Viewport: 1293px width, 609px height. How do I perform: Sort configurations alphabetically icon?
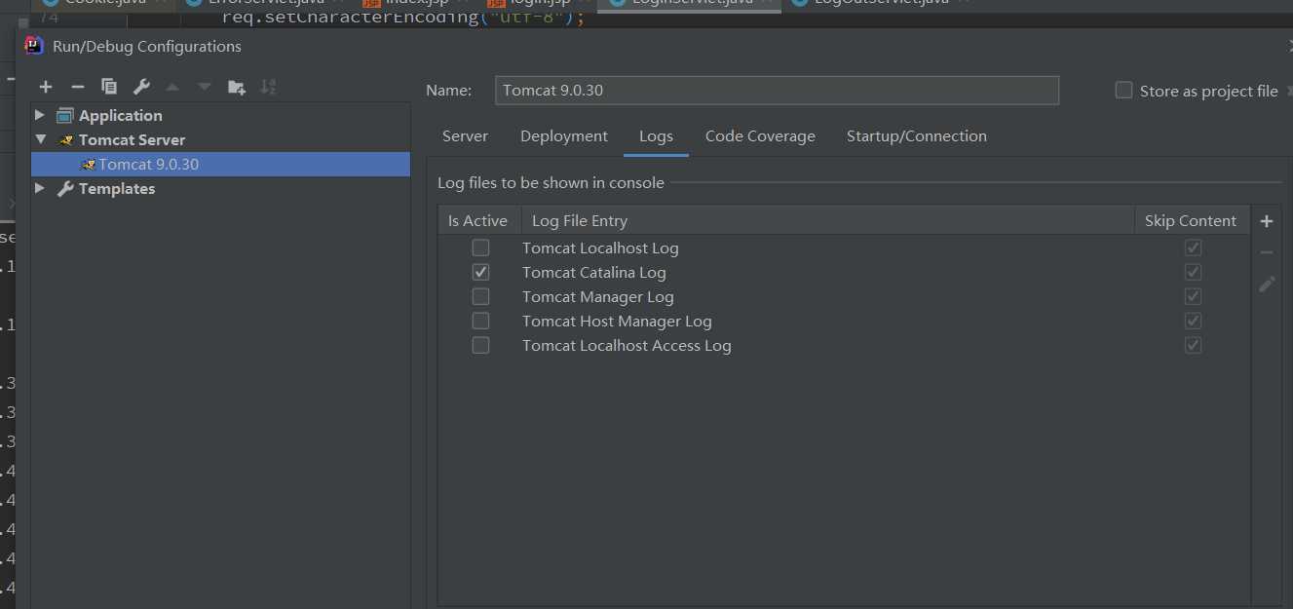[268, 88]
